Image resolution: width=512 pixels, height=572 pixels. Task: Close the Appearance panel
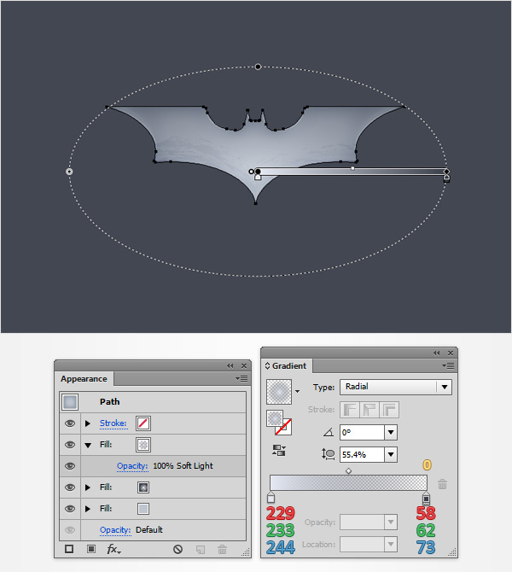point(244,365)
